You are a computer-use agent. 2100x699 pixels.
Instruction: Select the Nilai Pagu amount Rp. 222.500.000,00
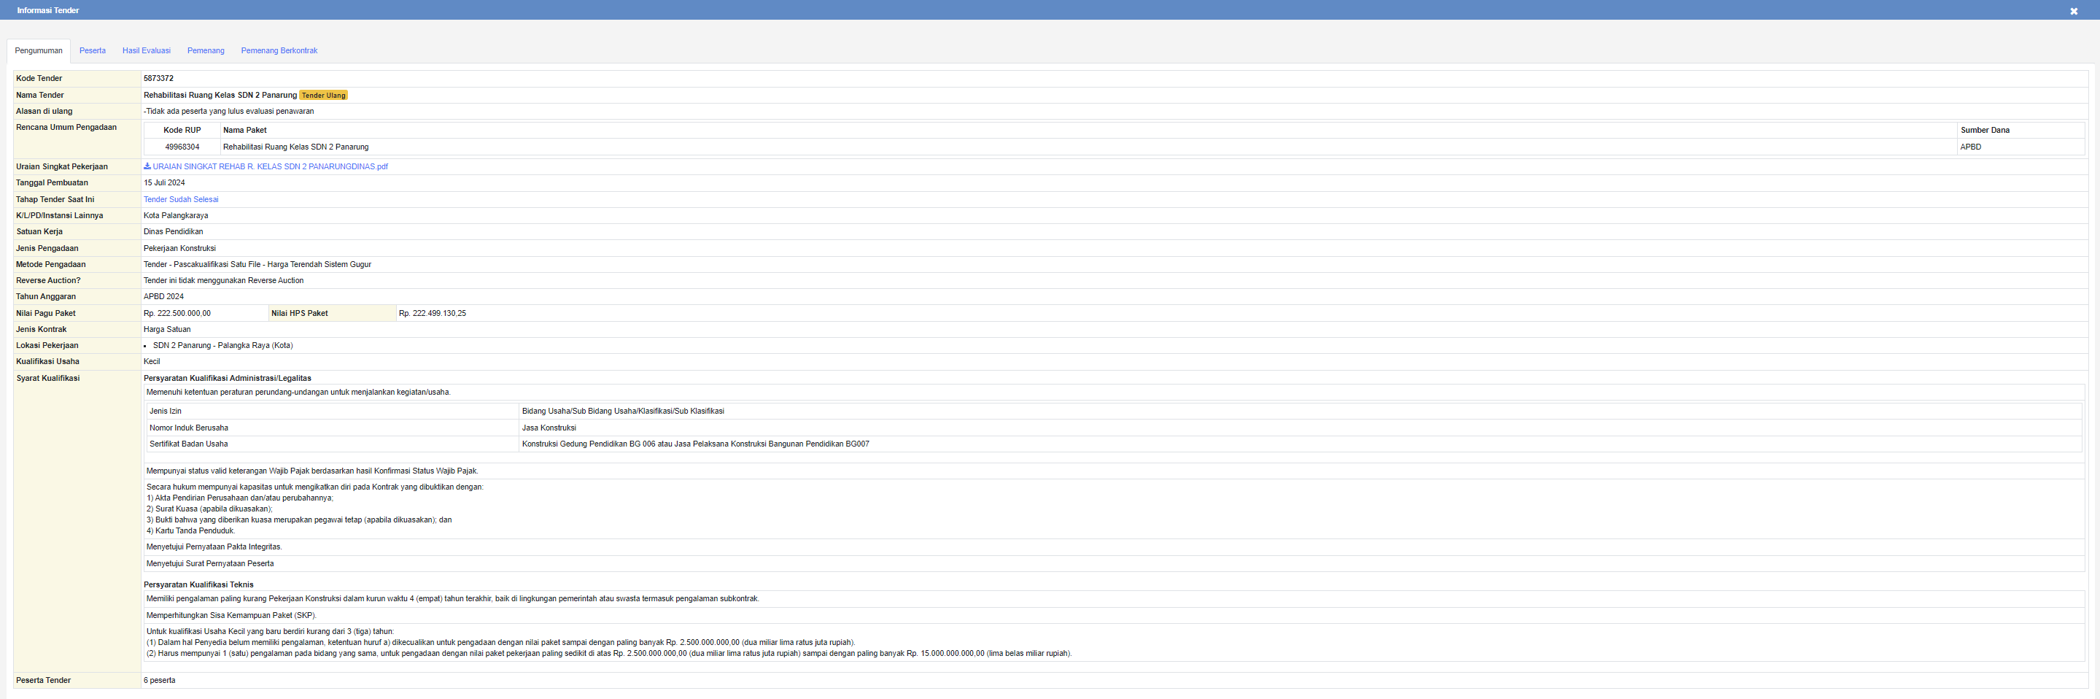pyautogui.click(x=177, y=313)
